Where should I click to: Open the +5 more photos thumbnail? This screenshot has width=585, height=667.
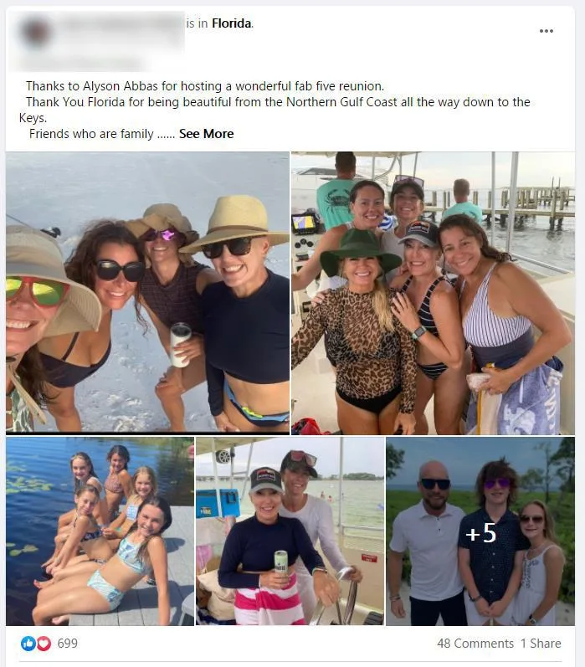pos(480,531)
